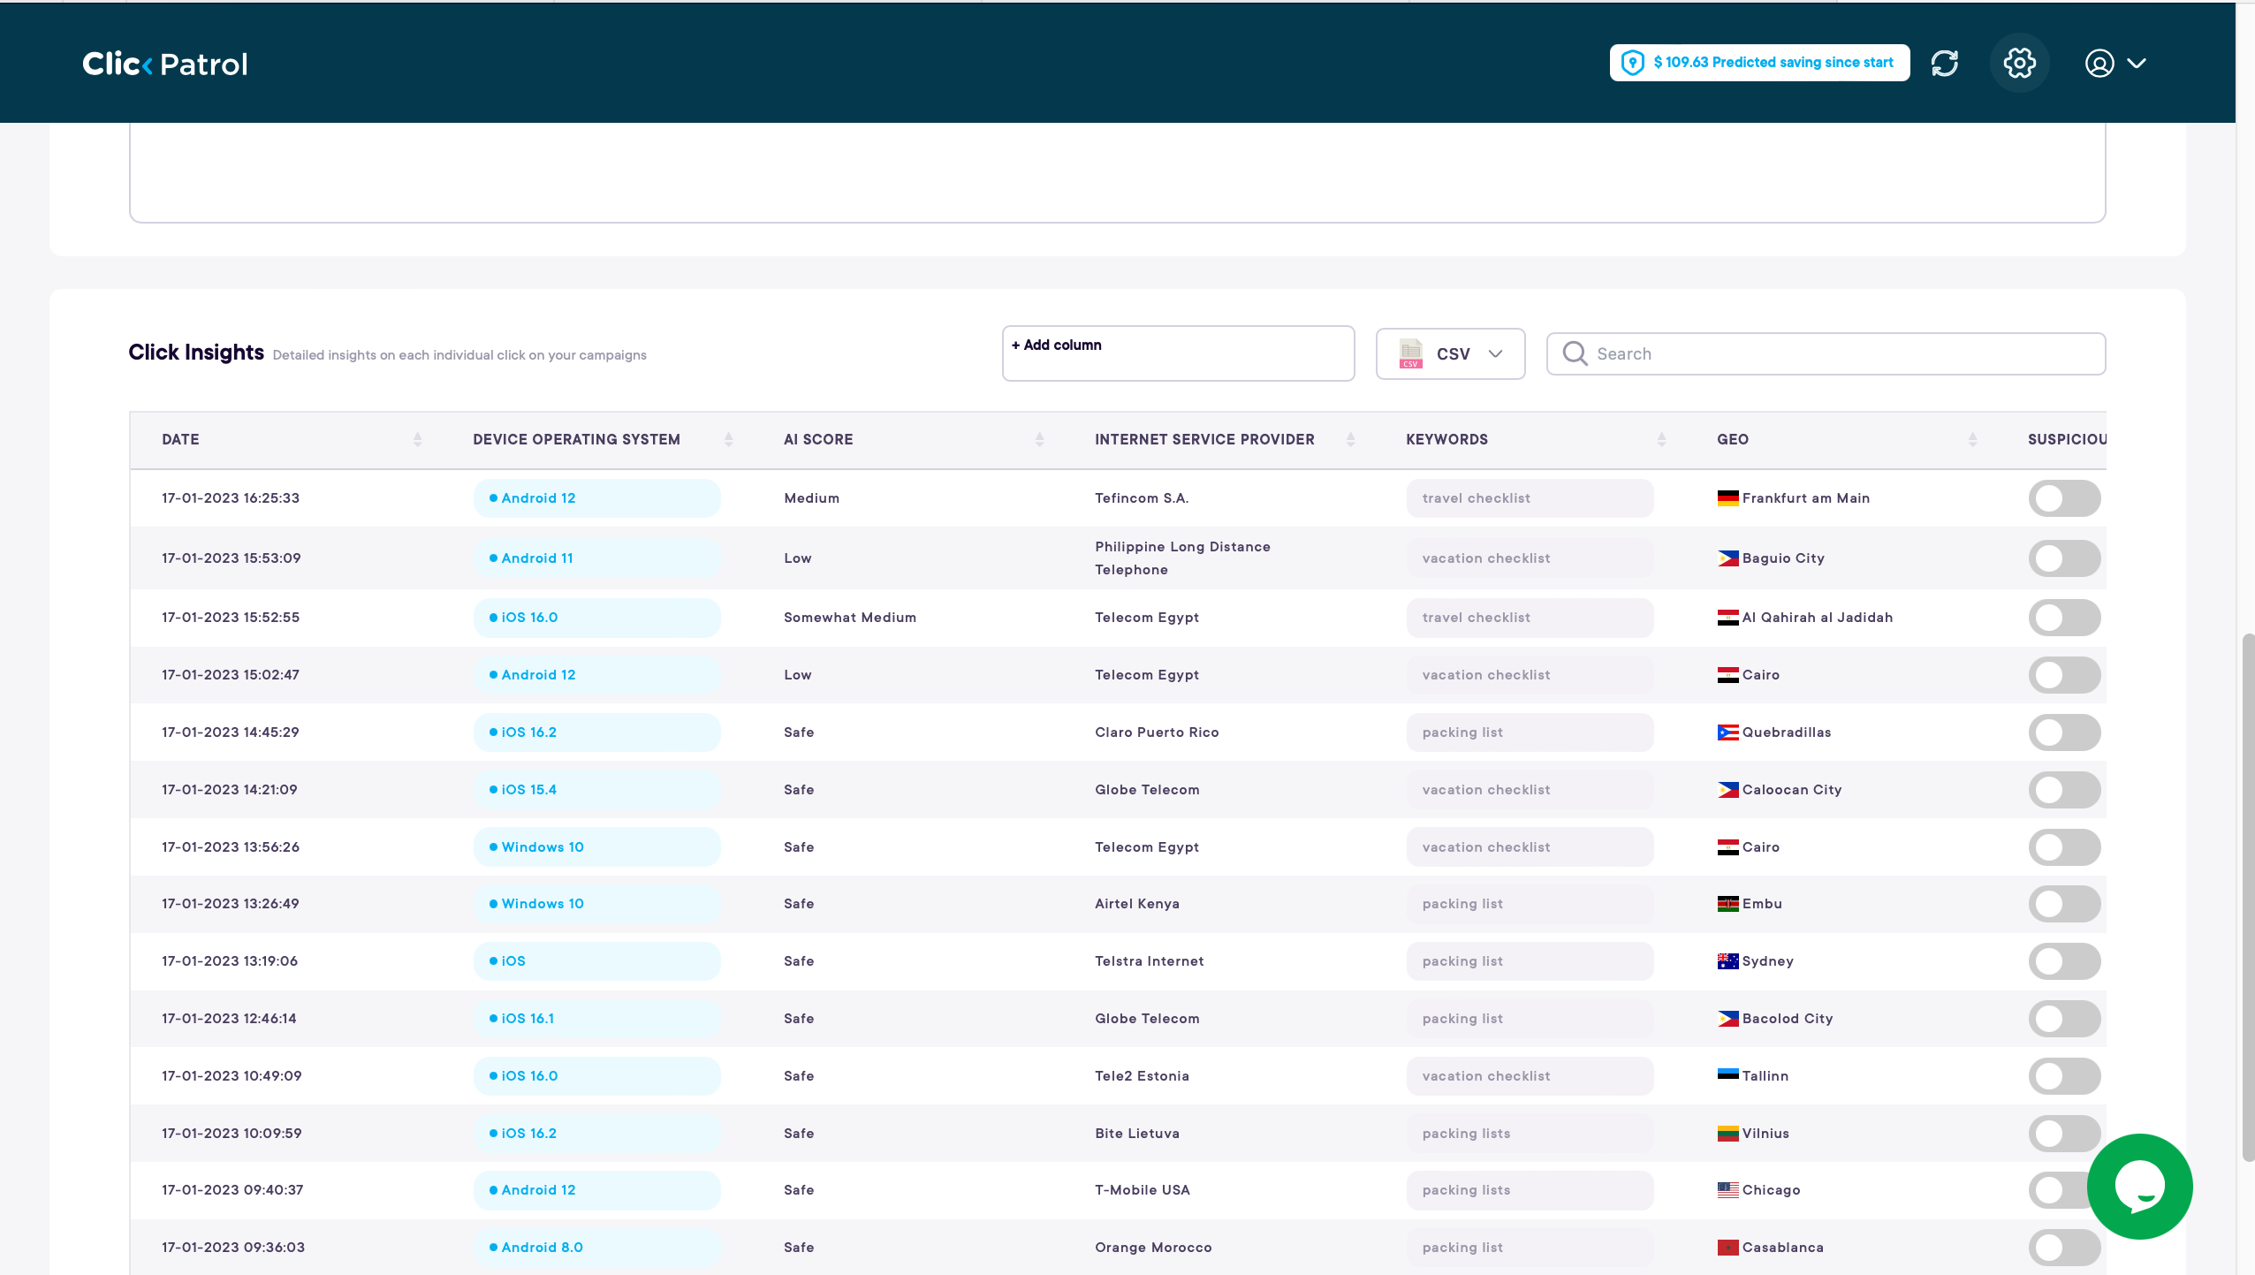Open settings via the gear icon
This screenshot has width=2255, height=1275.
tap(2018, 63)
